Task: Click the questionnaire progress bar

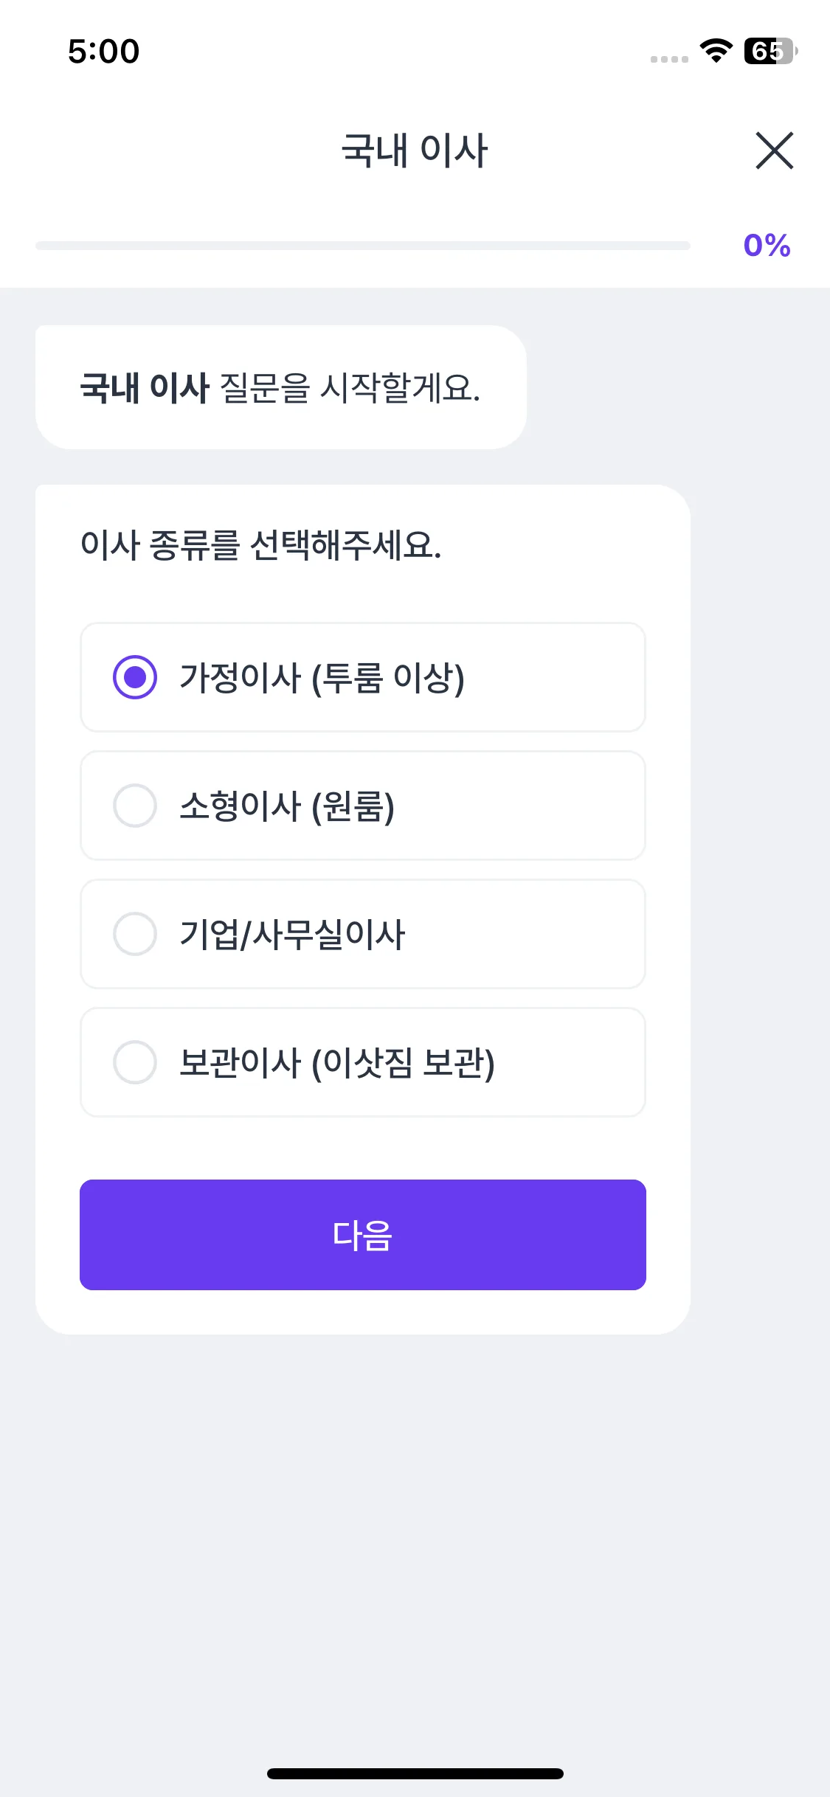Action: [x=362, y=246]
